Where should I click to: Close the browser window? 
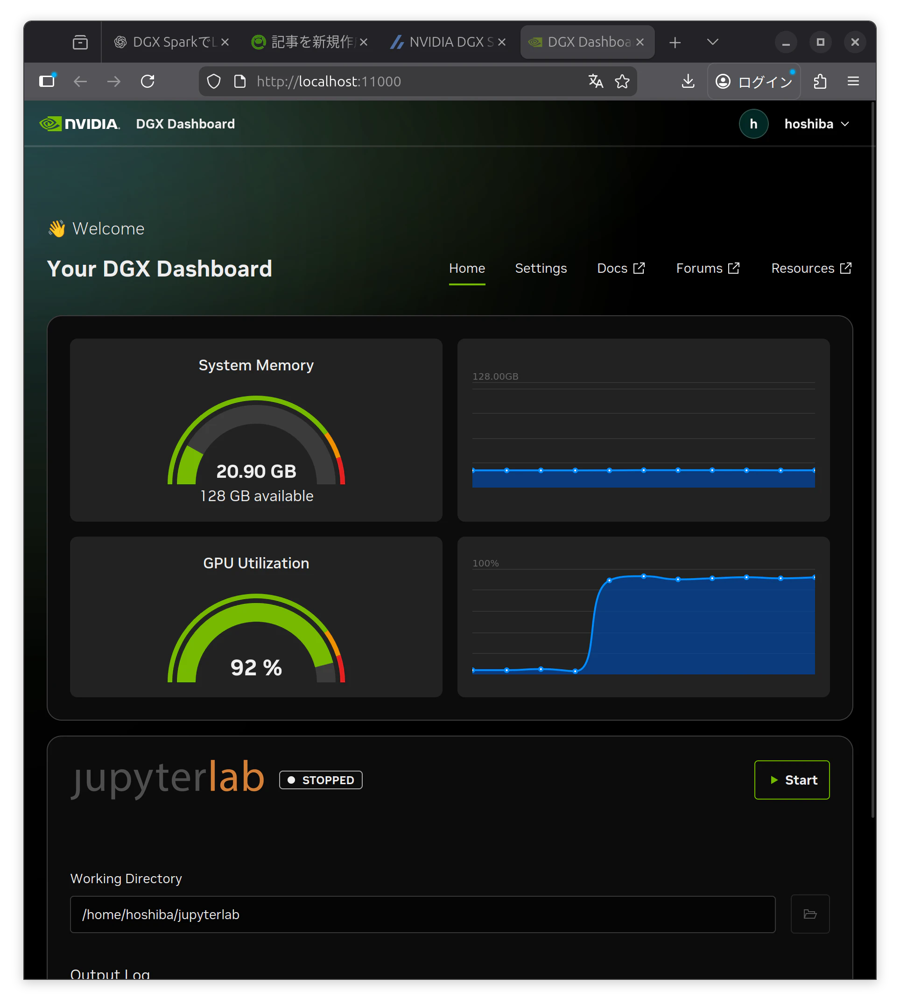click(x=855, y=42)
